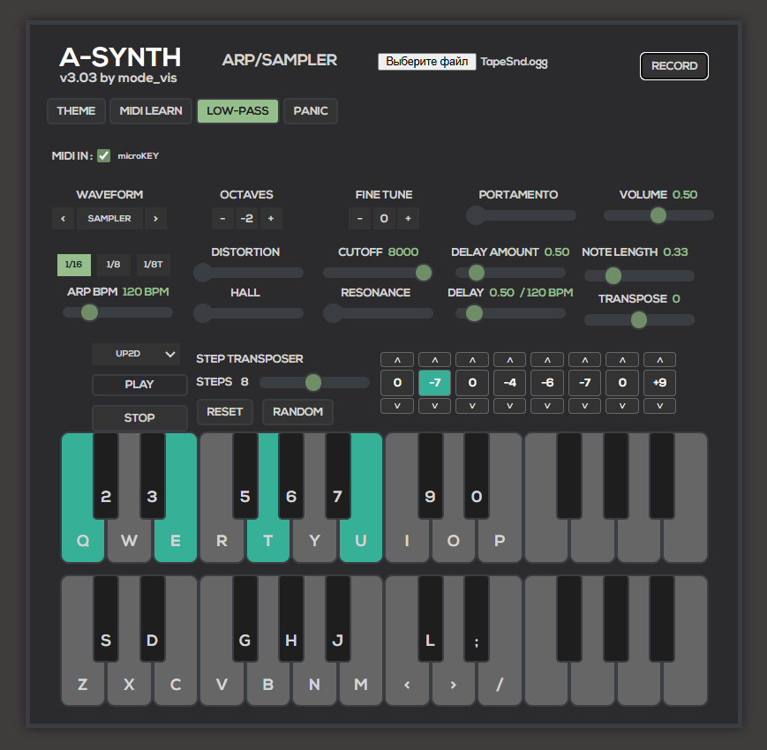Lower the -6 step value
767x750 pixels.
[x=547, y=406]
